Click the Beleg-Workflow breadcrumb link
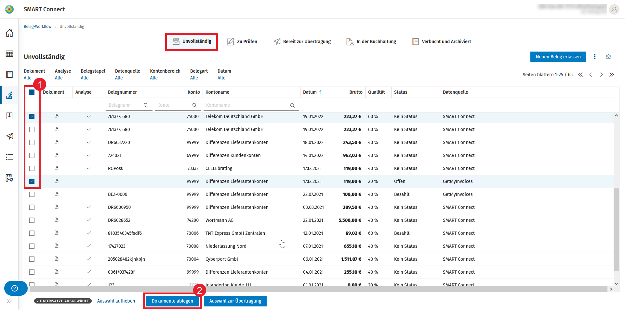The image size is (625, 310). [x=37, y=27]
